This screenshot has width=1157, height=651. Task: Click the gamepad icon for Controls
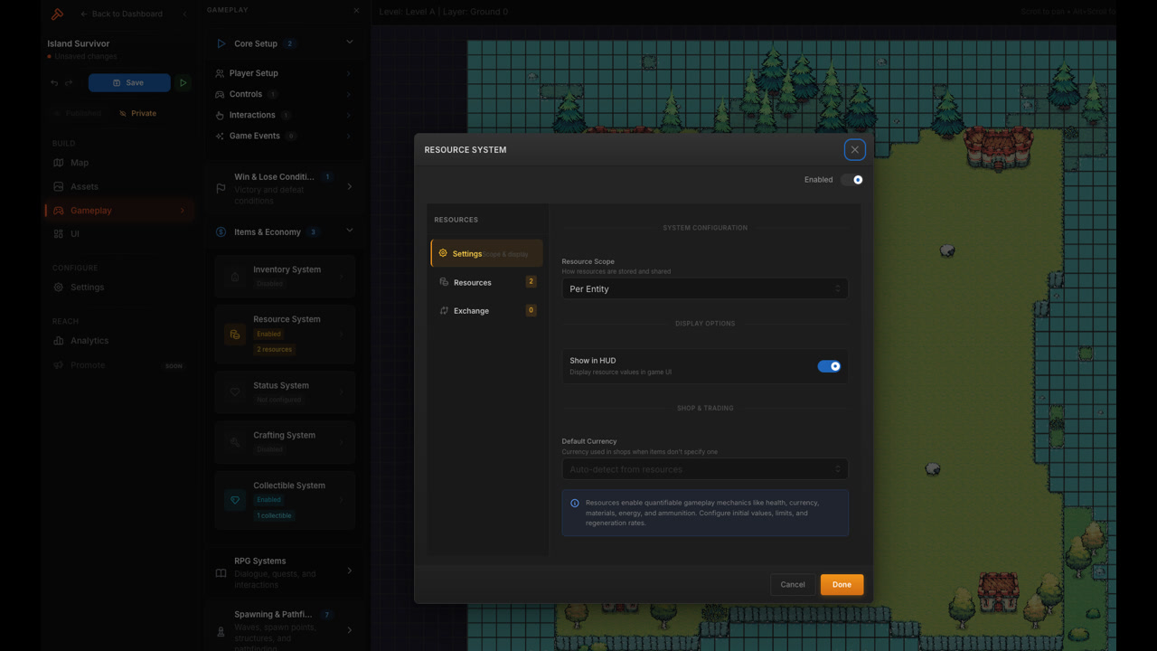coord(218,94)
